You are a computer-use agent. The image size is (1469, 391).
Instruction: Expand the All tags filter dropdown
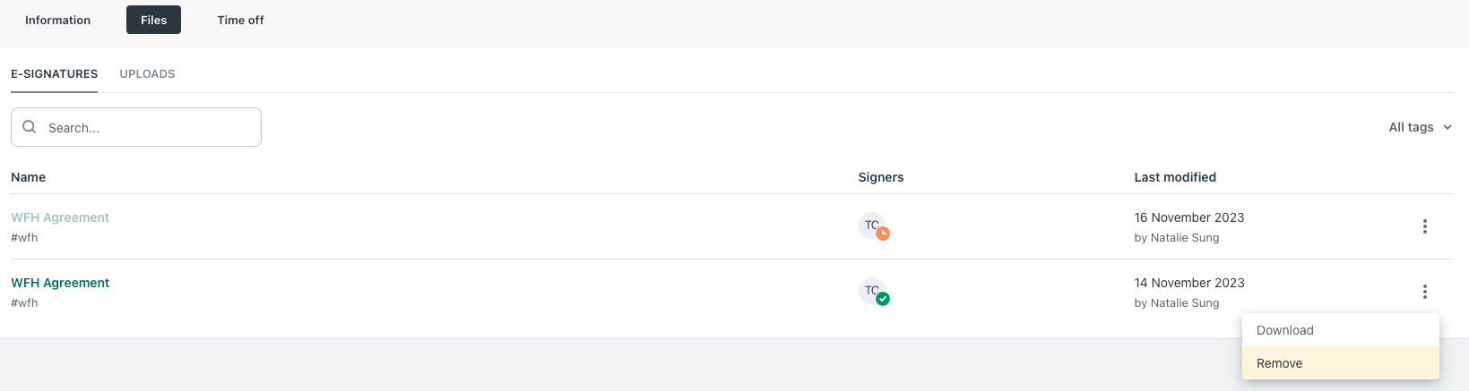pos(1420,127)
